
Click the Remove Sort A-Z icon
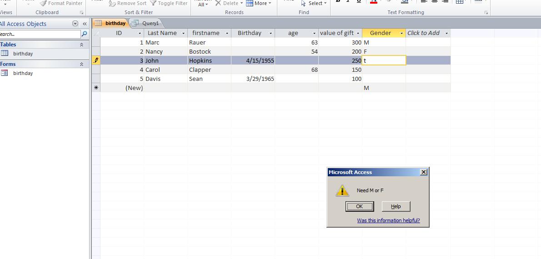tap(112, 3)
